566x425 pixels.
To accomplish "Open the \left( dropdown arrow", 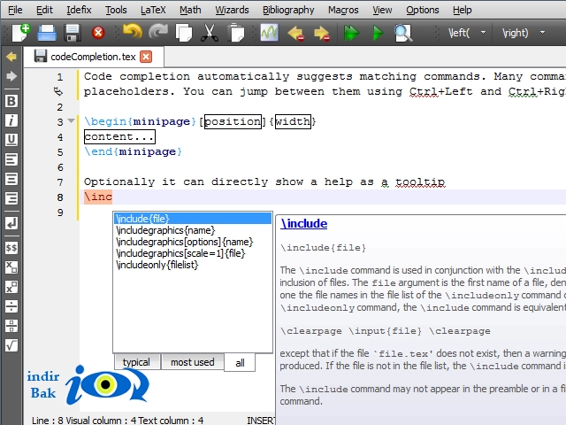I will (483, 33).
